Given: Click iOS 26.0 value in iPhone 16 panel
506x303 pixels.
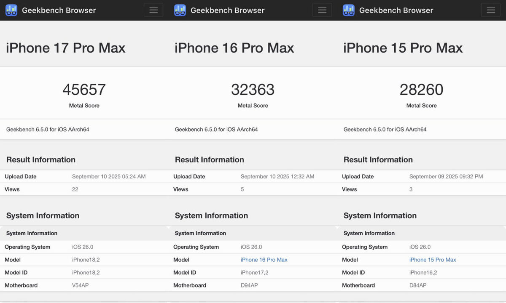Looking at the screenshot, I should (x=251, y=247).
